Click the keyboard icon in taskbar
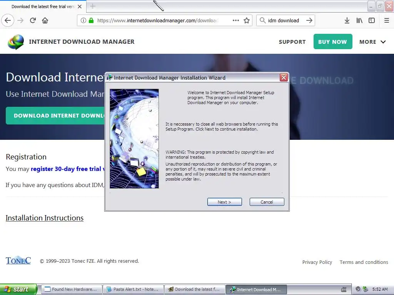The height and width of the screenshot is (295, 394). (x=344, y=290)
